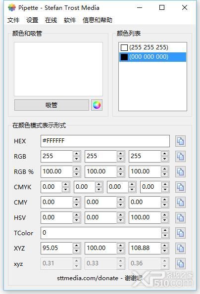Copy the CMYK values with copy icon
Viewport: 200px width, 294px height.
pos(180,187)
